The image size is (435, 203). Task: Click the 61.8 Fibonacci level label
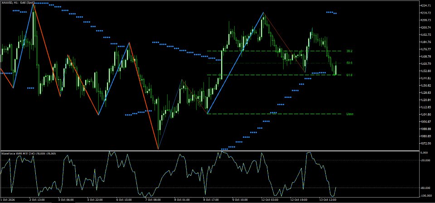349,75
